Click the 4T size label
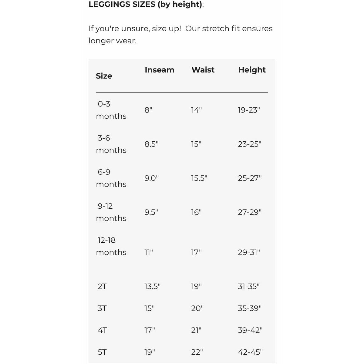This screenshot has width=364, height=364. coord(102,330)
